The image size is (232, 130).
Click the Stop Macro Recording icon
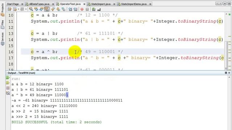pyautogui.click(x=87, y=9)
